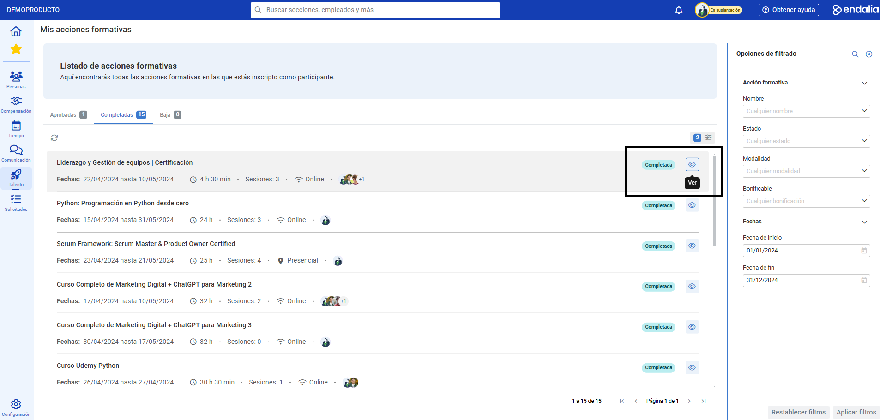Close the Opciones de filtrado panel
The image size is (880, 420).
(x=869, y=54)
